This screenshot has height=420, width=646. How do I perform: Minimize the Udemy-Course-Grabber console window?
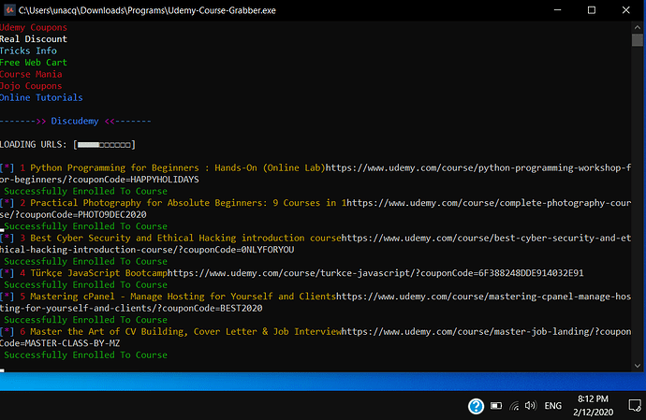[x=557, y=10]
